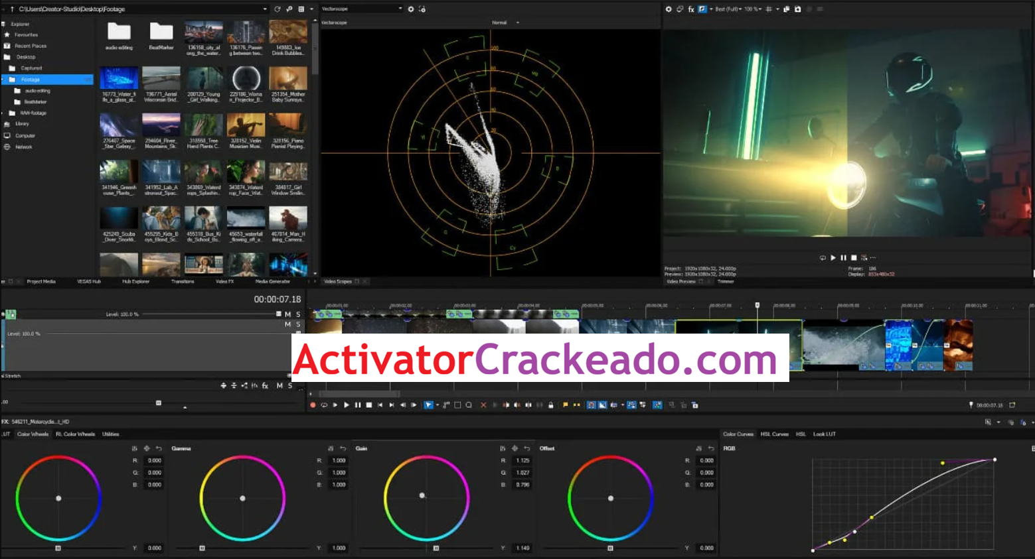Open the Media Generator tab

coord(273,282)
